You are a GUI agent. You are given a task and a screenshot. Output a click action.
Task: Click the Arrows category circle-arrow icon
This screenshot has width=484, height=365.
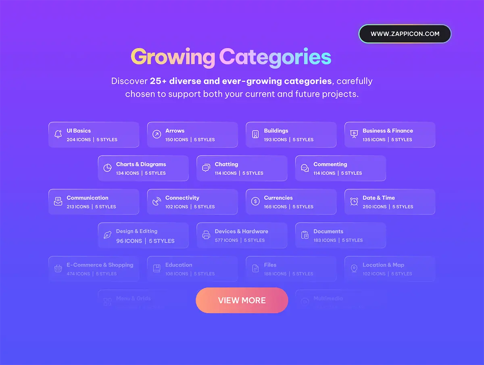[x=156, y=134]
